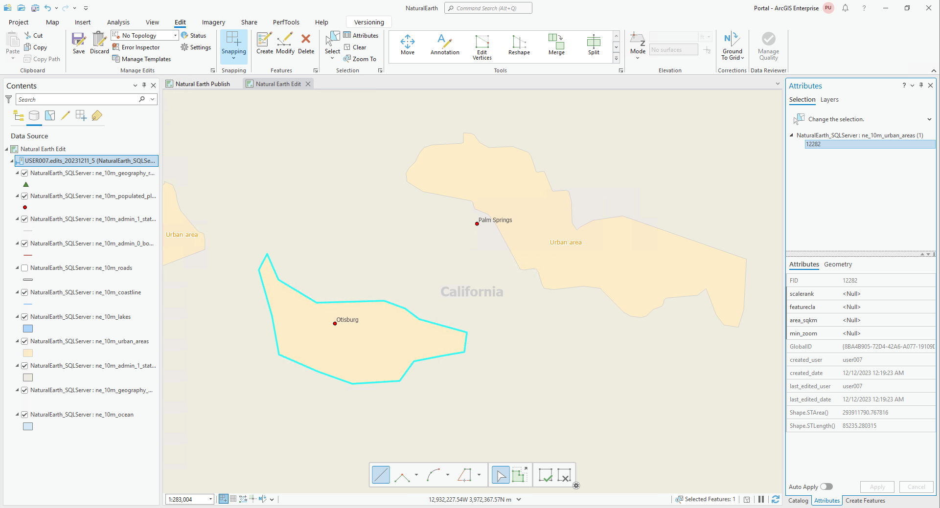Screen dimensions: 940x508
Task: Switch to the Versioning ribbon tab
Action: (x=369, y=22)
